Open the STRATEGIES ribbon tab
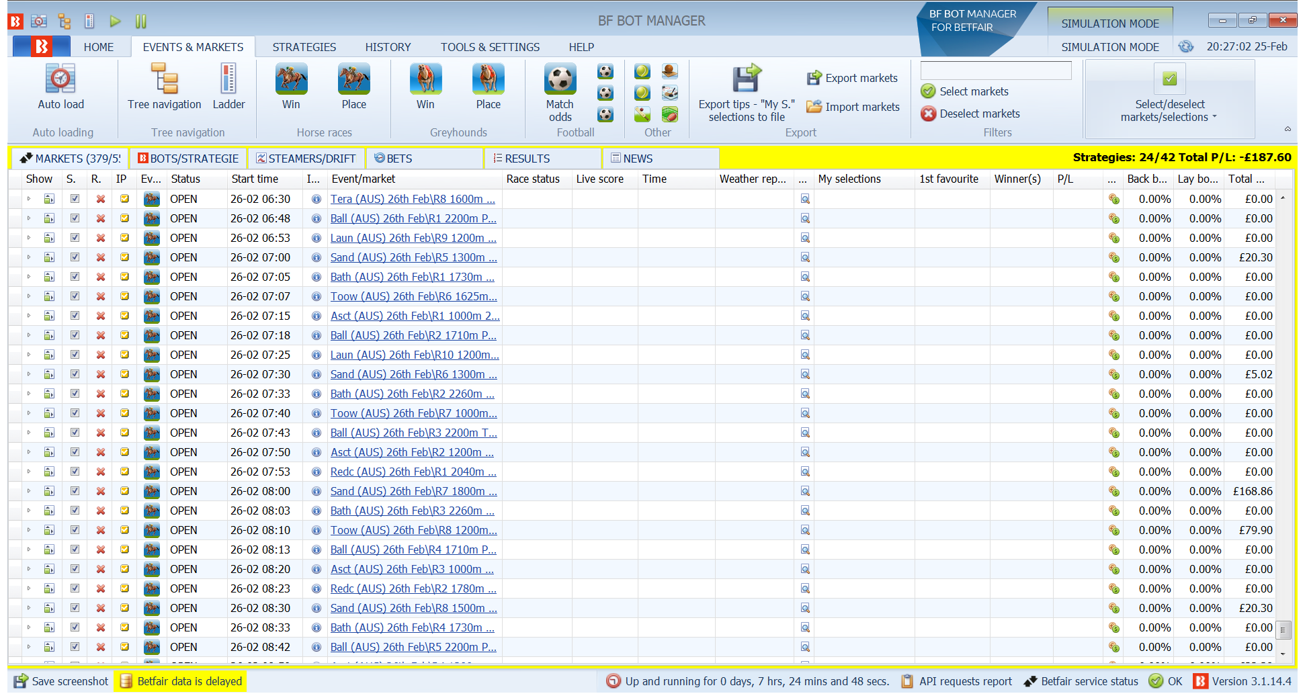 pyautogui.click(x=304, y=47)
